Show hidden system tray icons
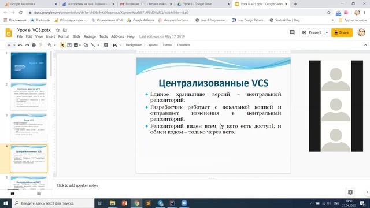 (x=312, y=203)
